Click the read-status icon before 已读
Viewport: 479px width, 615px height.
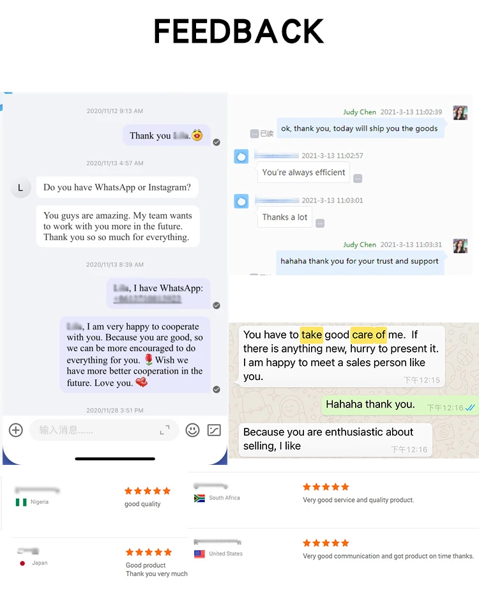coord(254,133)
